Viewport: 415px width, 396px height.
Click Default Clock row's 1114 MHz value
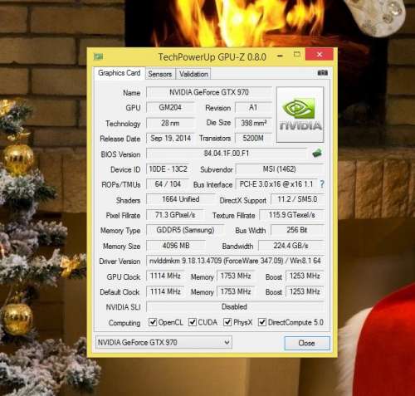point(165,291)
